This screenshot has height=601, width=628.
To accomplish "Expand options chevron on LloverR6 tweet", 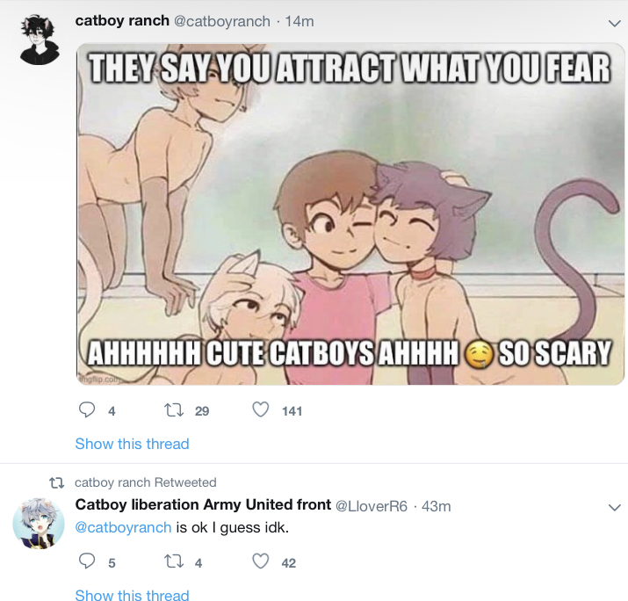I will tap(614, 508).
